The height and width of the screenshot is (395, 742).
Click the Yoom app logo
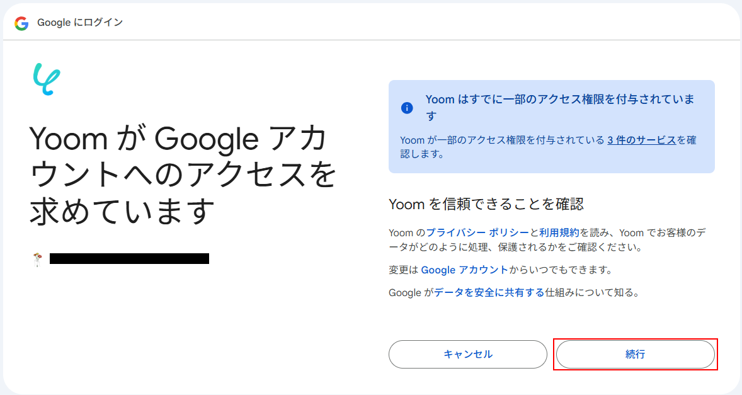pos(46,79)
